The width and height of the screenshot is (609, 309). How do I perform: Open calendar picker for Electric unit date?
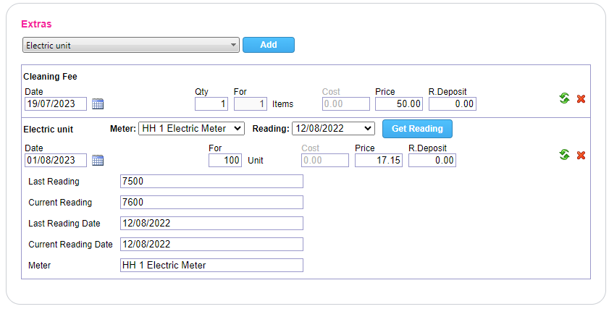click(x=98, y=160)
